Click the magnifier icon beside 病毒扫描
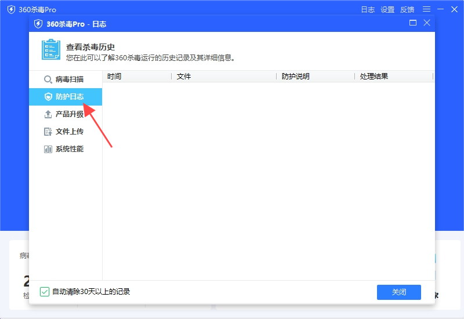 coord(48,79)
